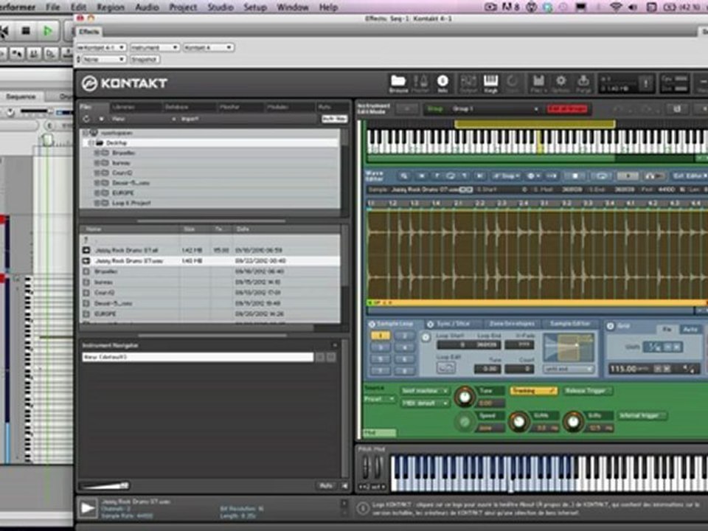Toggle the Grid power button

pos(611,326)
